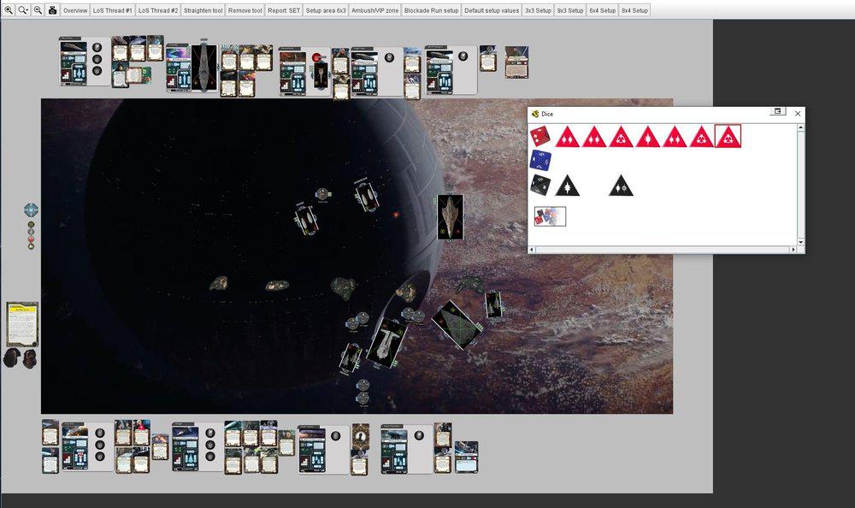Select the highlighted last red die result
Image resolution: width=855 pixels, height=508 pixels.
click(x=728, y=136)
